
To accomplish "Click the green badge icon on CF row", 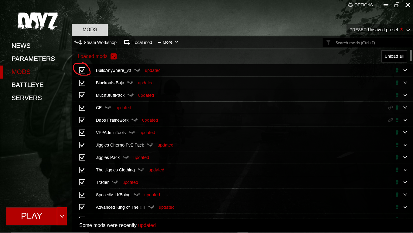I will pos(397,108).
